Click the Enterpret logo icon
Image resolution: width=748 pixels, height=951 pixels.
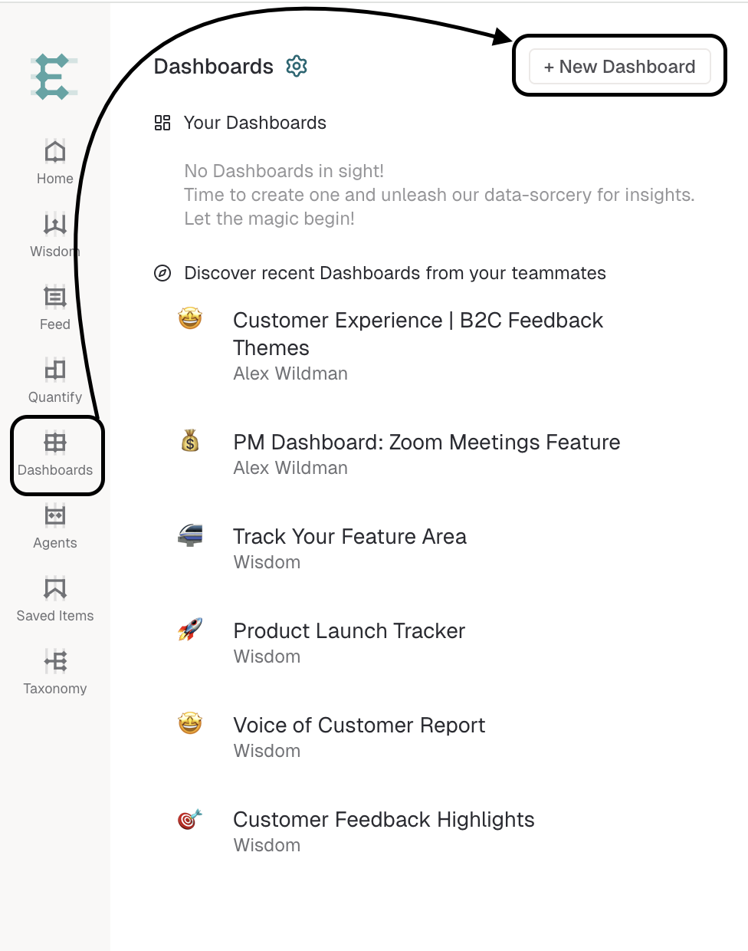(x=54, y=77)
